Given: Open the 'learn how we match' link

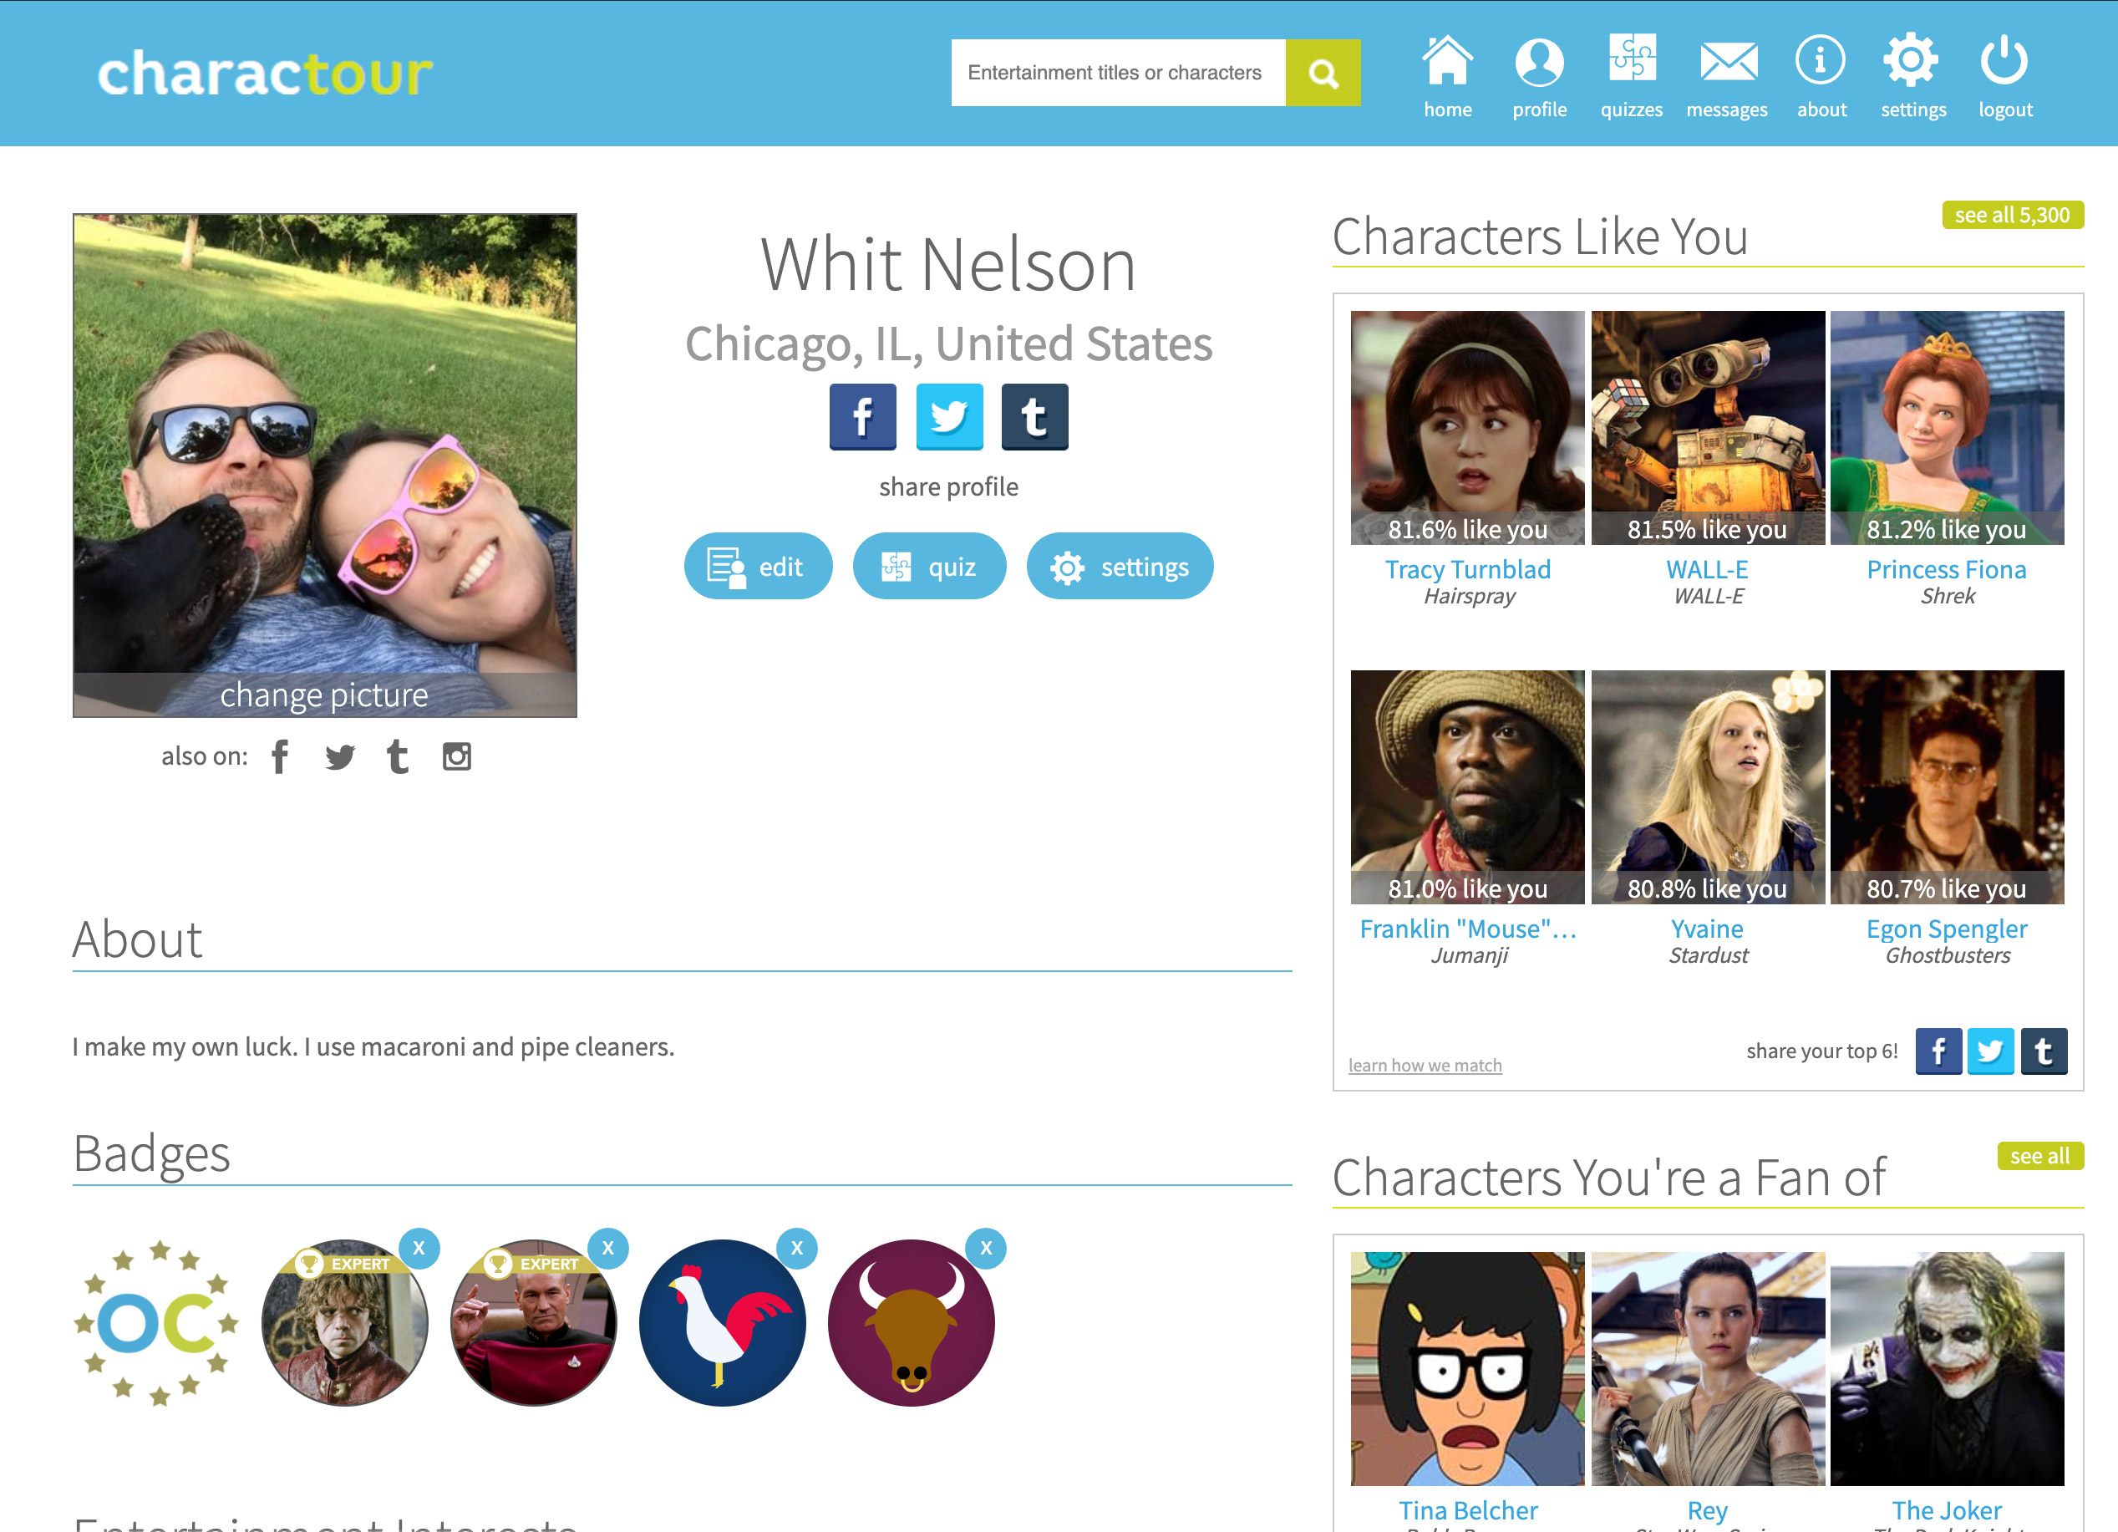Looking at the screenshot, I should click(1425, 1065).
